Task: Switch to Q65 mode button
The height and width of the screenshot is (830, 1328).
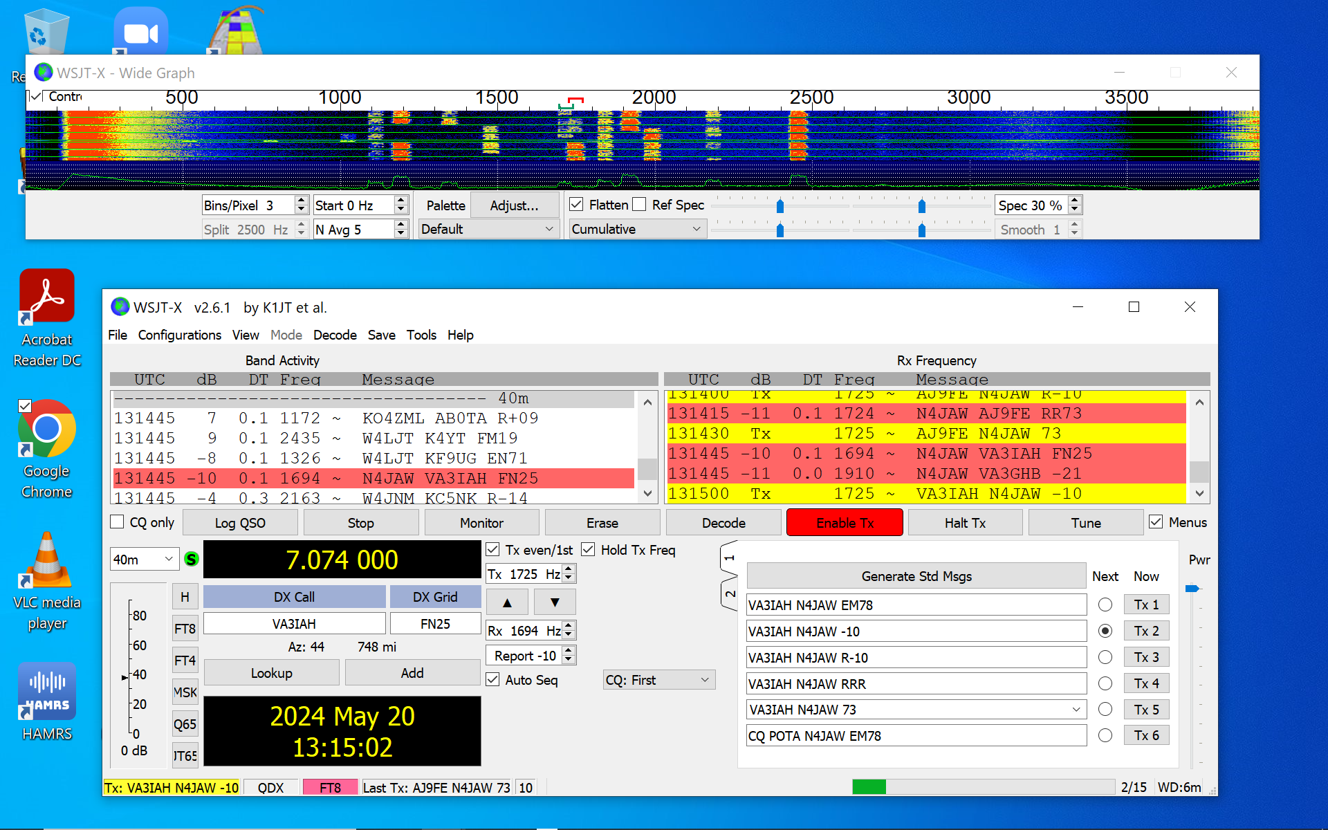Action: pos(185,724)
